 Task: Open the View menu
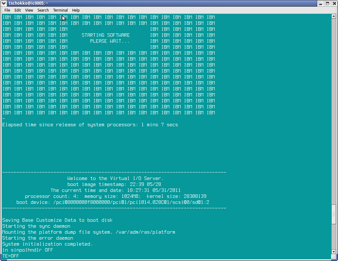tap(29, 10)
